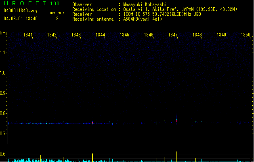The height and width of the screenshot is (162, 254).
Task: Click time axis label 1342
Action: [52, 35]
